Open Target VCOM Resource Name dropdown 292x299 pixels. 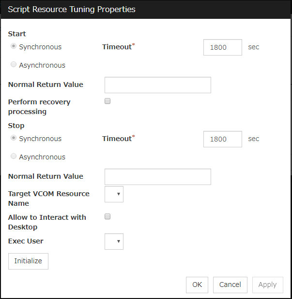click(114, 194)
